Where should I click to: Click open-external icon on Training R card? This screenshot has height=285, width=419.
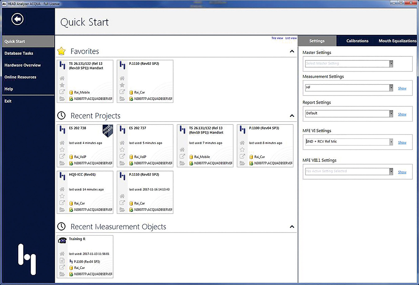(x=62, y=267)
